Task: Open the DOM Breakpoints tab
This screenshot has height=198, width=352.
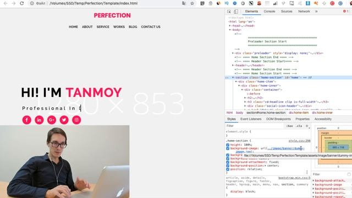Action: tap(278, 119)
